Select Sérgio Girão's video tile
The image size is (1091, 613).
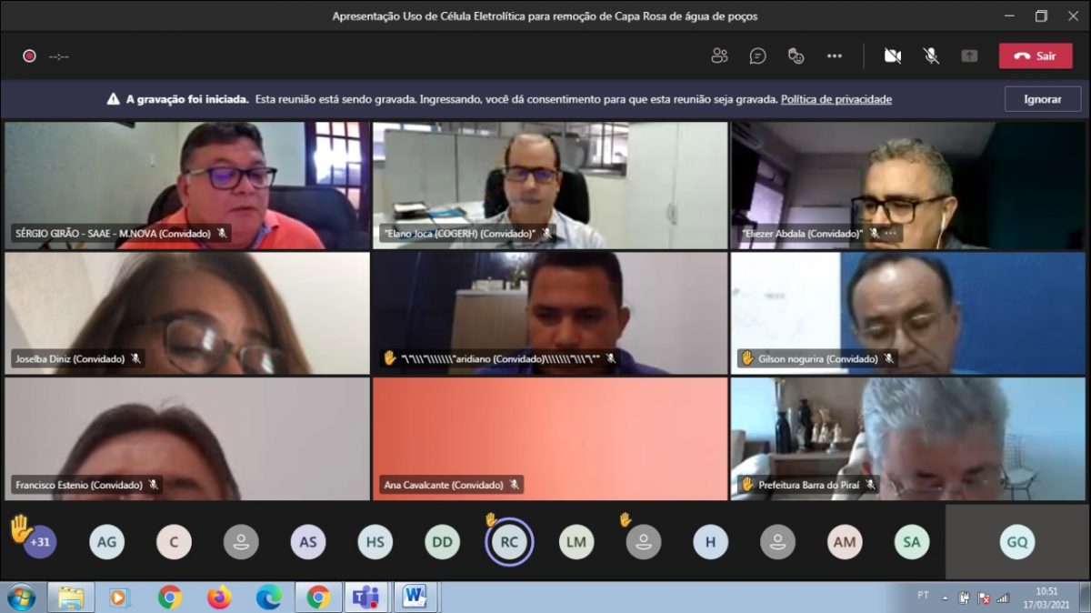186,185
